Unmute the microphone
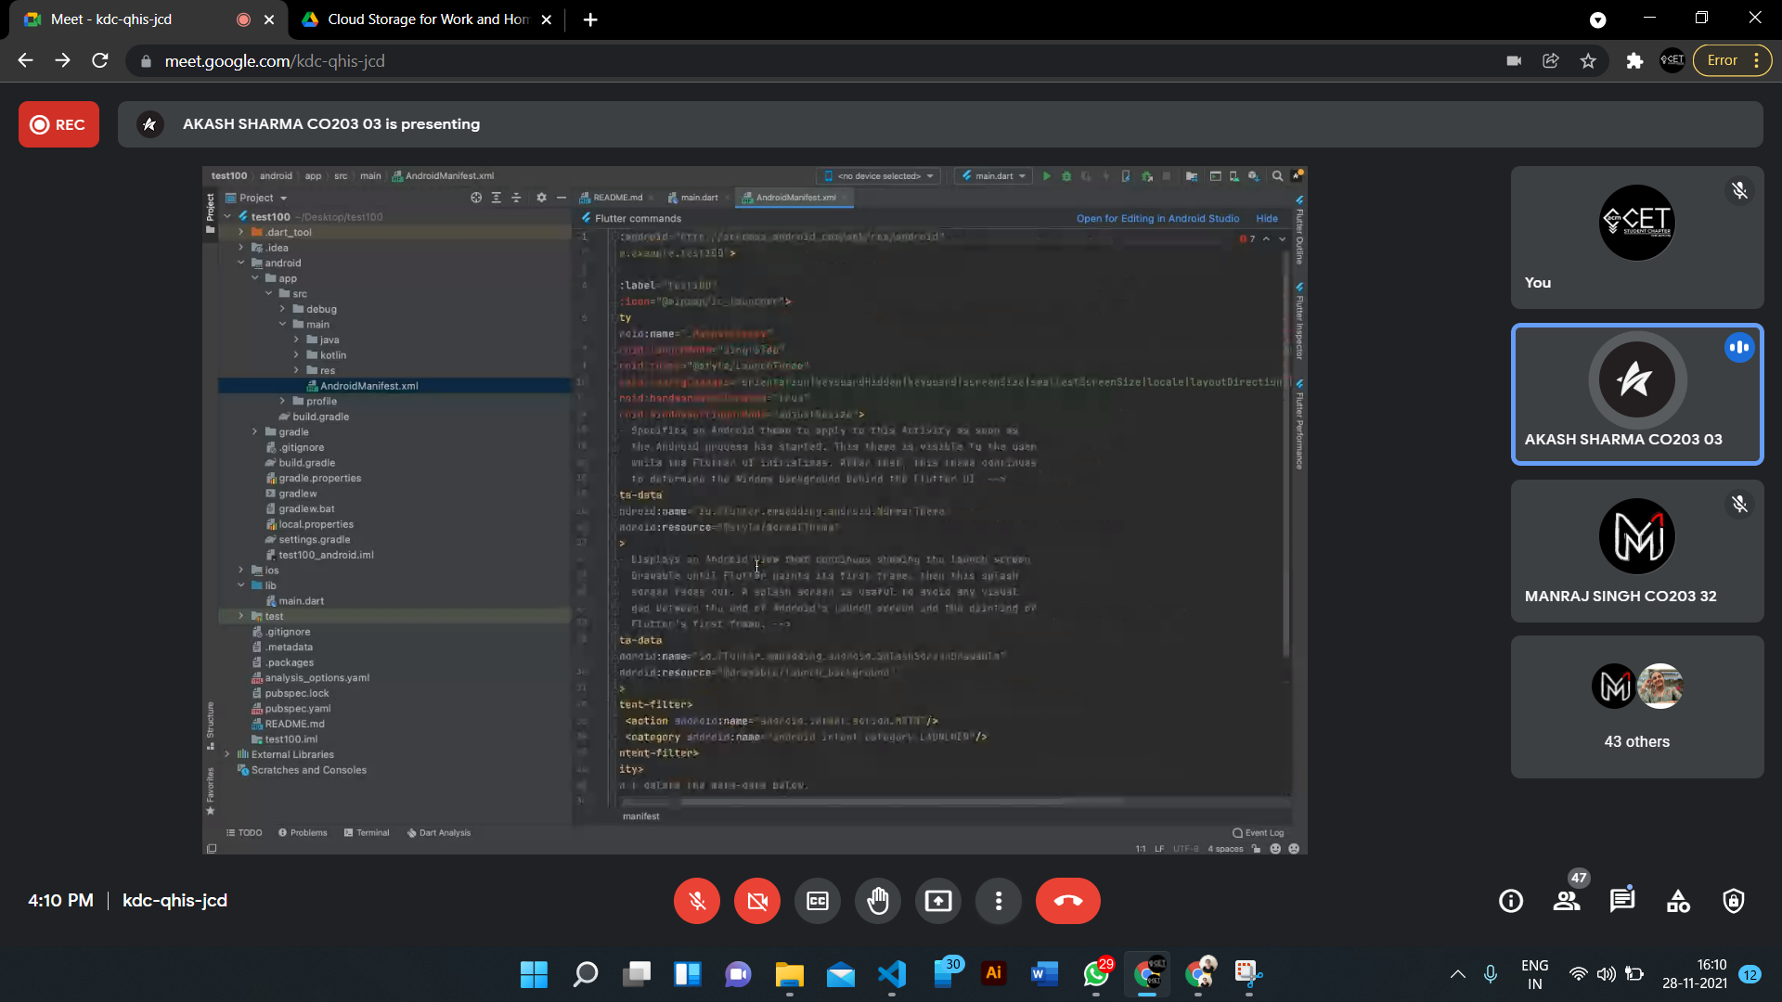The width and height of the screenshot is (1782, 1002). point(697,901)
